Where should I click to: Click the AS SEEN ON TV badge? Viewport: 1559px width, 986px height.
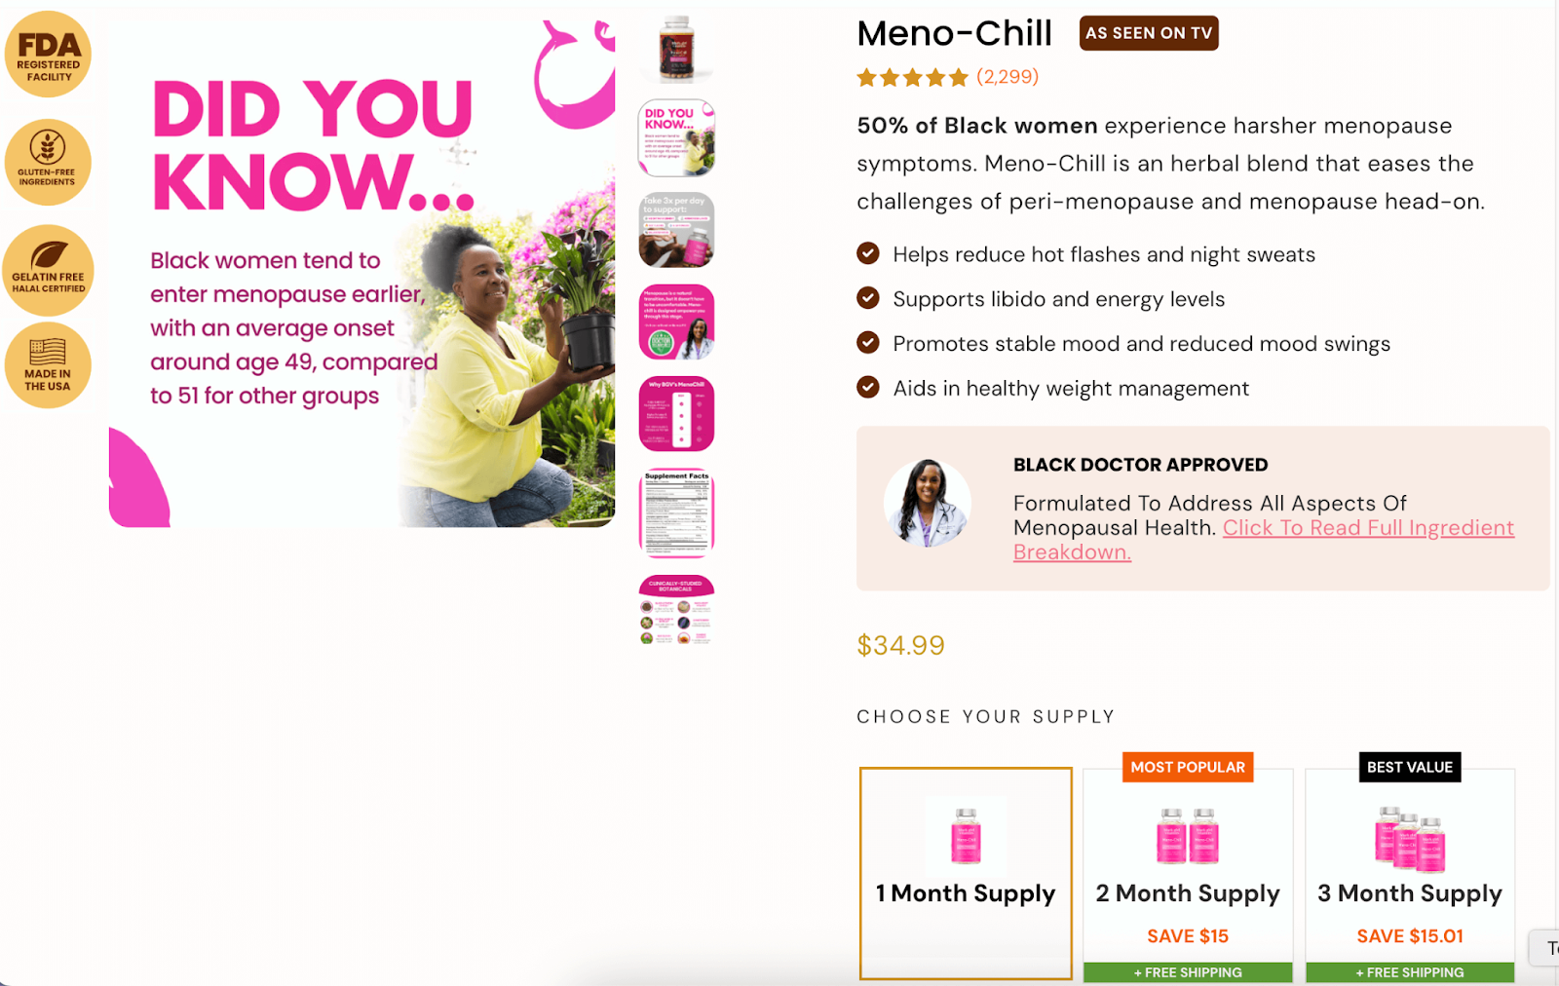click(1149, 33)
